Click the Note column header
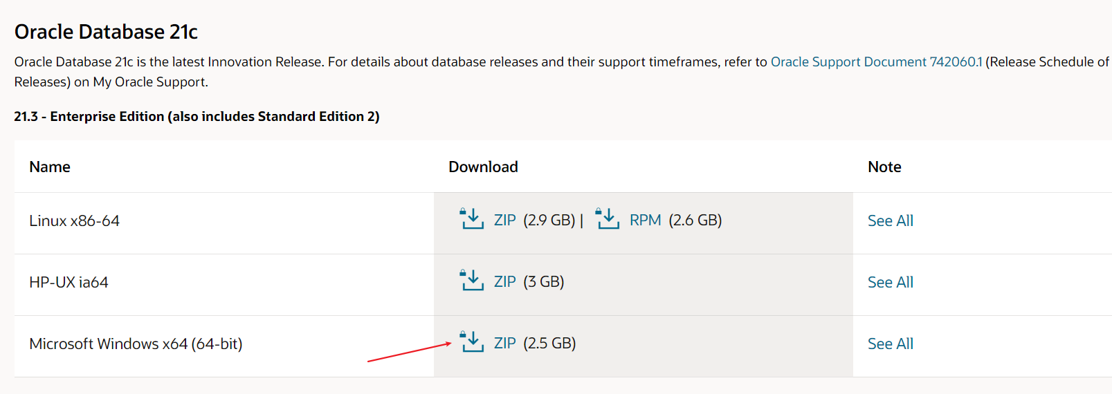 coord(884,167)
